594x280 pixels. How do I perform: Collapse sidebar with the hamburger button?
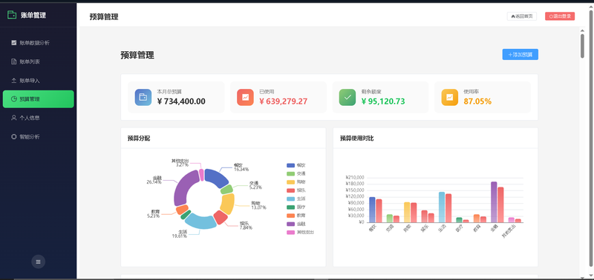click(39, 261)
